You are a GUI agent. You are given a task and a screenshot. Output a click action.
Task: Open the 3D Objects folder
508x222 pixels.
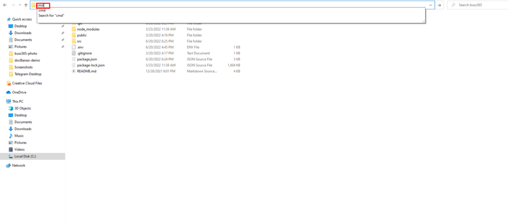(22, 108)
